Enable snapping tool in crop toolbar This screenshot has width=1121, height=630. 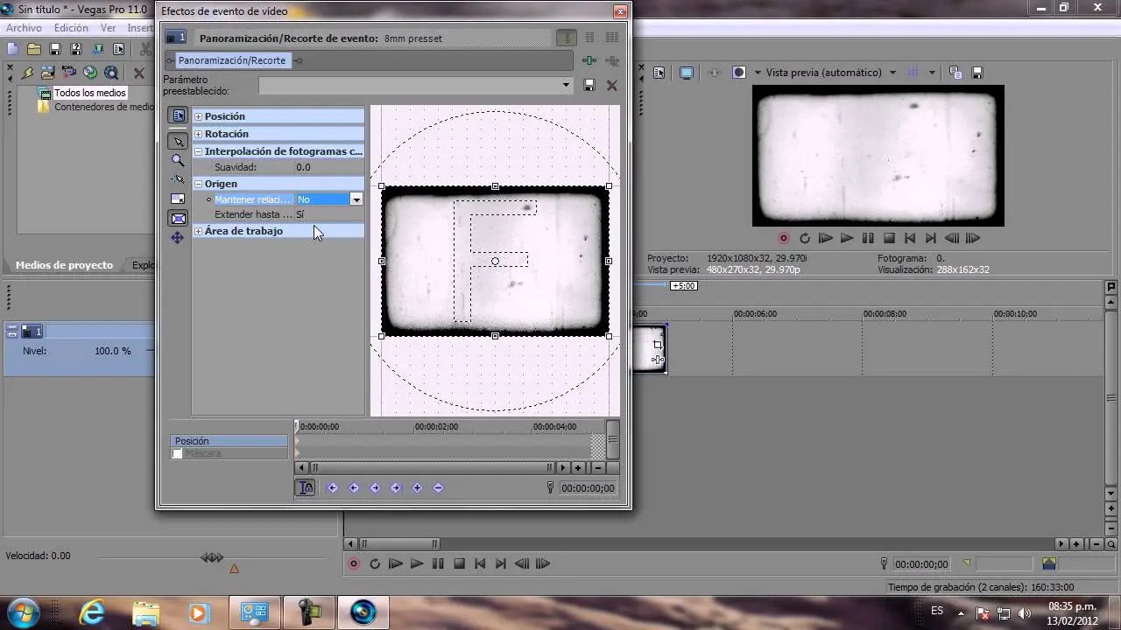click(x=178, y=179)
